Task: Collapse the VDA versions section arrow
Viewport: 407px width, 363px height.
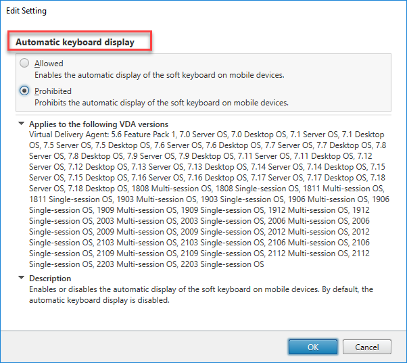Action: coord(22,124)
